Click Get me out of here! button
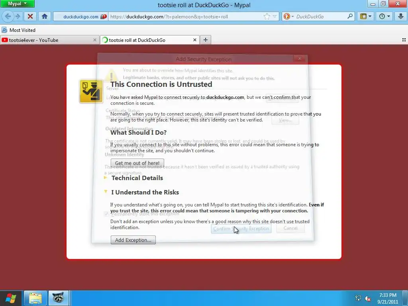 137,163
